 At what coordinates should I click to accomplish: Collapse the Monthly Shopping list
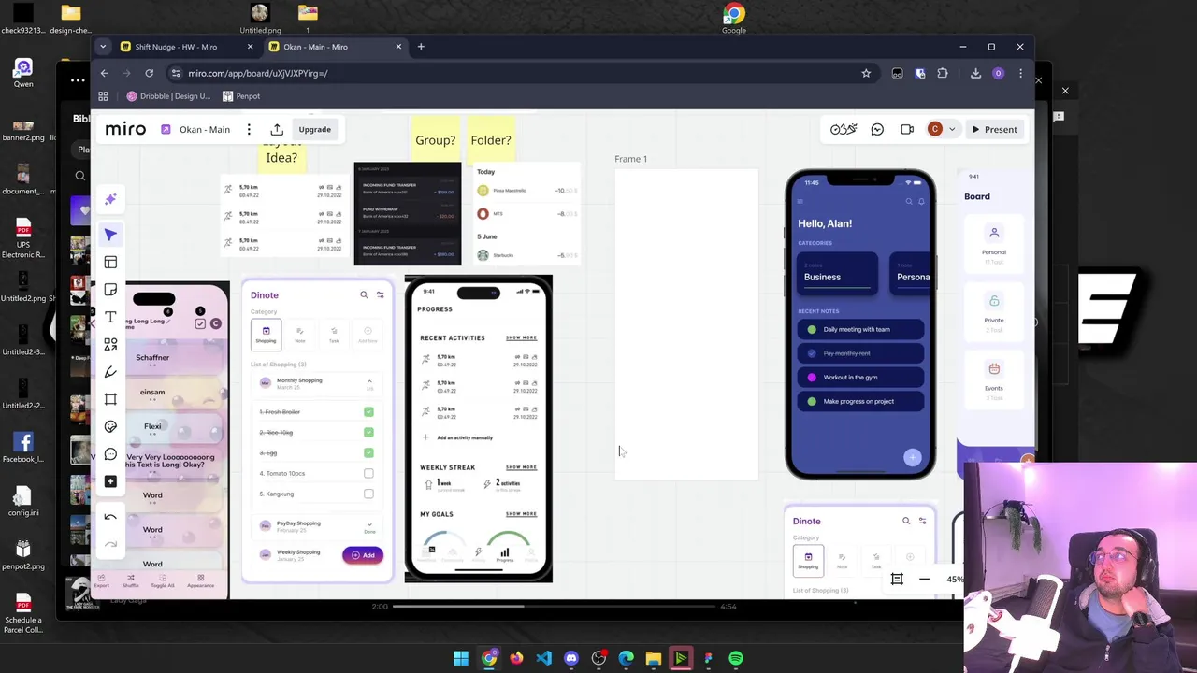coord(369,381)
